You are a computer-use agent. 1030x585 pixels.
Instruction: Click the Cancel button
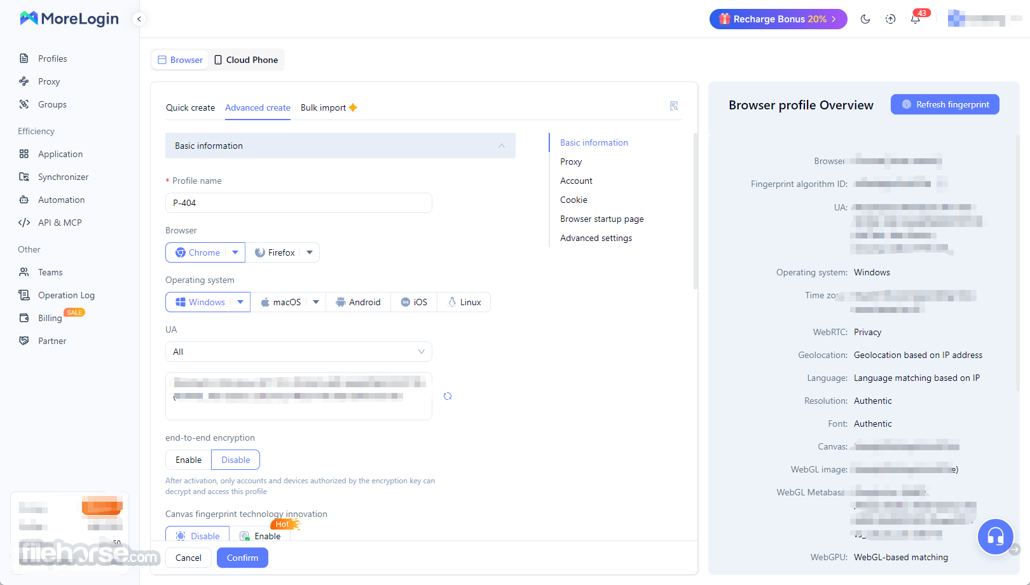(x=188, y=558)
